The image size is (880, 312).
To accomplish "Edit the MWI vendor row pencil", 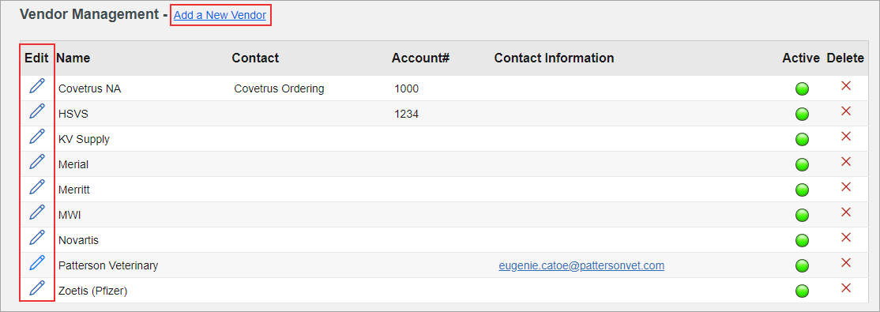I will pyautogui.click(x=36, y=212).
